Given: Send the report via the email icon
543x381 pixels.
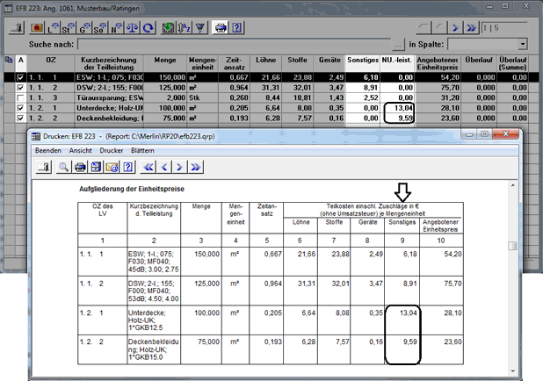Looking at the screenshot, I should click(x=112, y=167).
